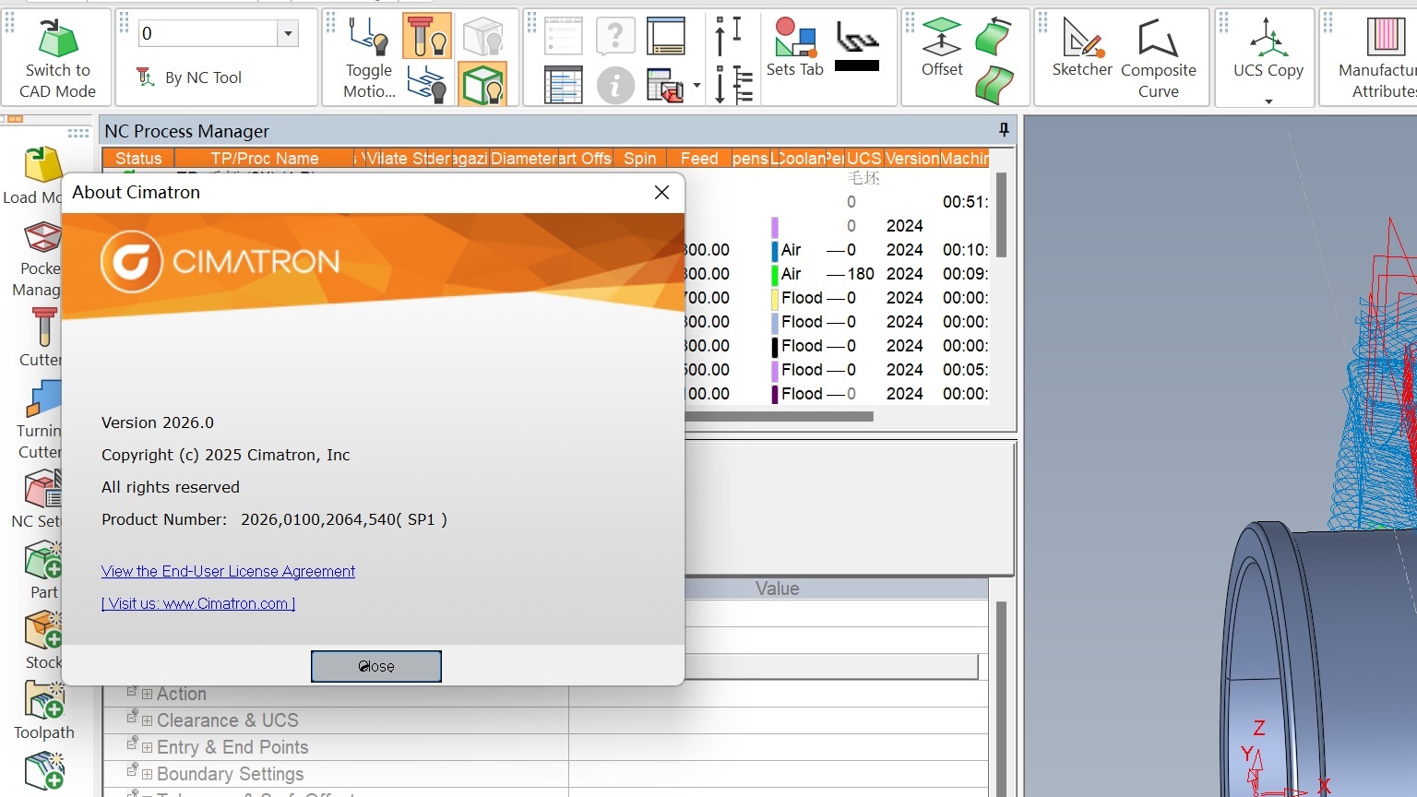The image size is (1417, 797).
Task: Toggle the green stock box visibility bulb
Action: pos(482,85)
